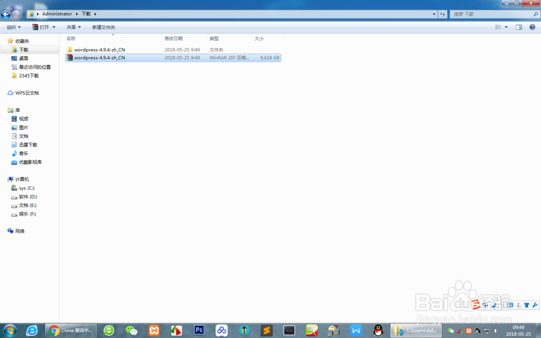This screenshot has width=541, height=338.
Task: Open WPS云文档 in the sidebar
Action: point(27,93)
